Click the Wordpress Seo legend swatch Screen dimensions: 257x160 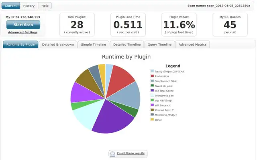pyautogui.click(x=152, y=95)
